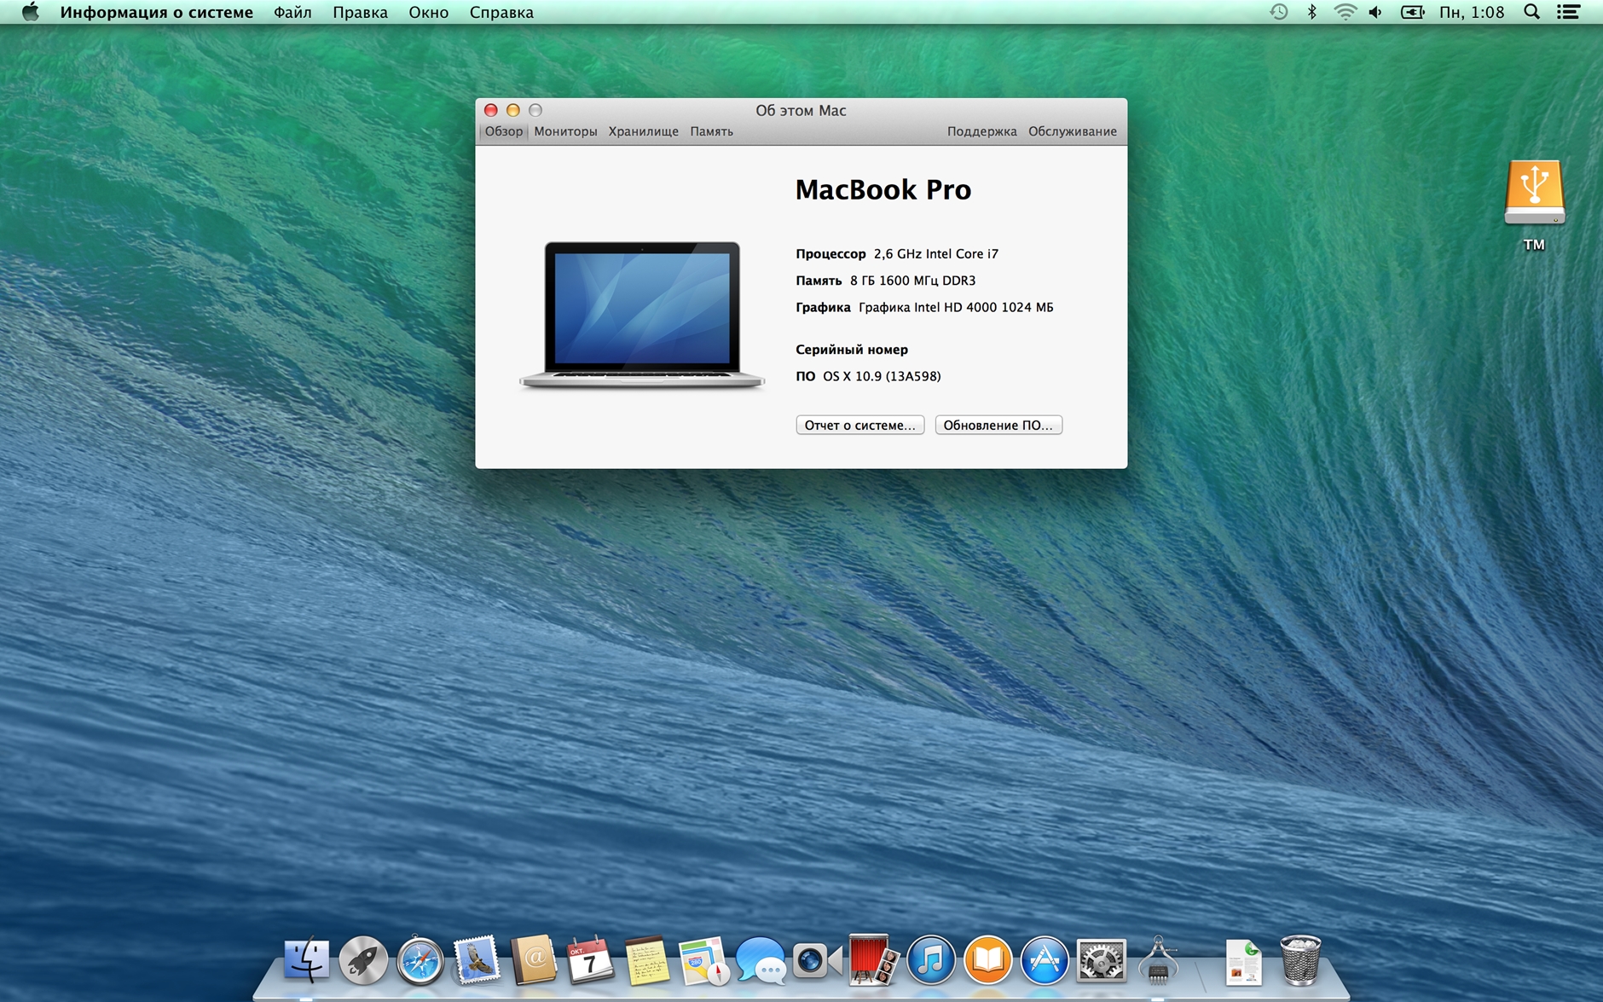Click the MacBook Pro heading text
1603x1002 pixels.
click(x=883, y=189)
